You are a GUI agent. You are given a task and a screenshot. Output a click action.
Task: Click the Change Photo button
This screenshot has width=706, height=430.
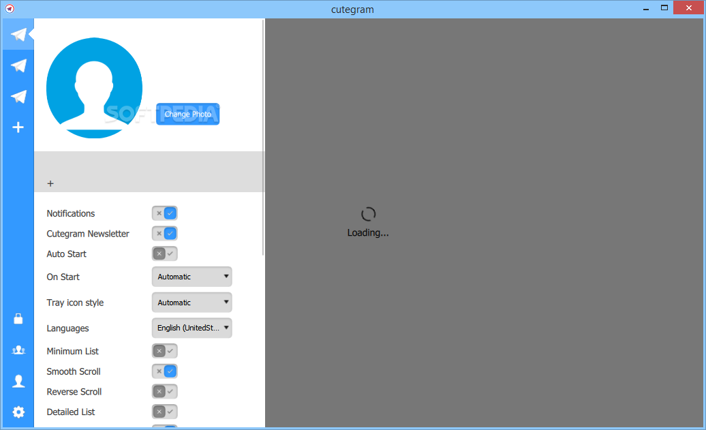188,114
